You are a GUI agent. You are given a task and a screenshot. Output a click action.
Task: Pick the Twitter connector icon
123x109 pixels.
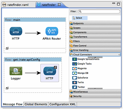click(75, 87)
